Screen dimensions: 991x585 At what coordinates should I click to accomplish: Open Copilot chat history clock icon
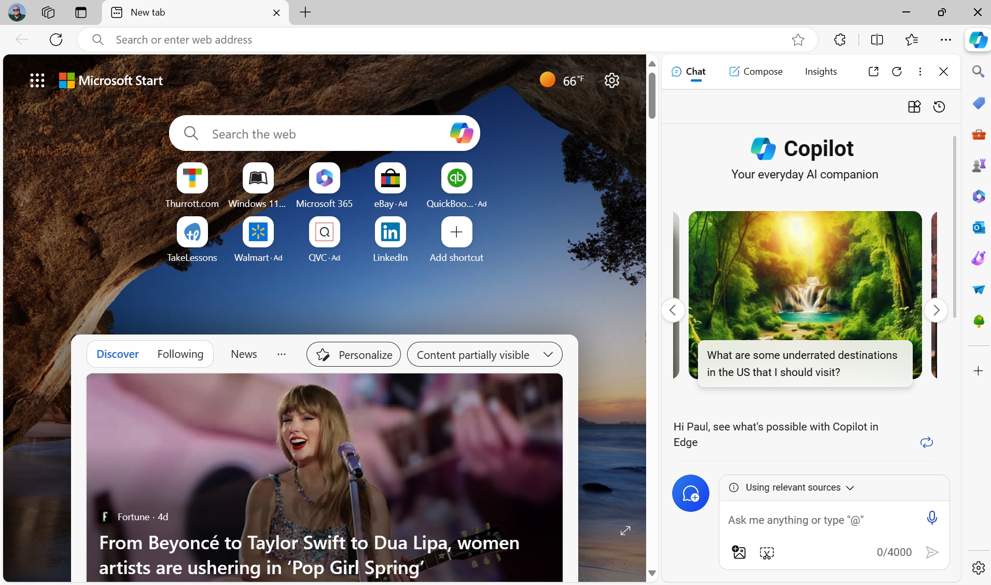tap(939, 107)
